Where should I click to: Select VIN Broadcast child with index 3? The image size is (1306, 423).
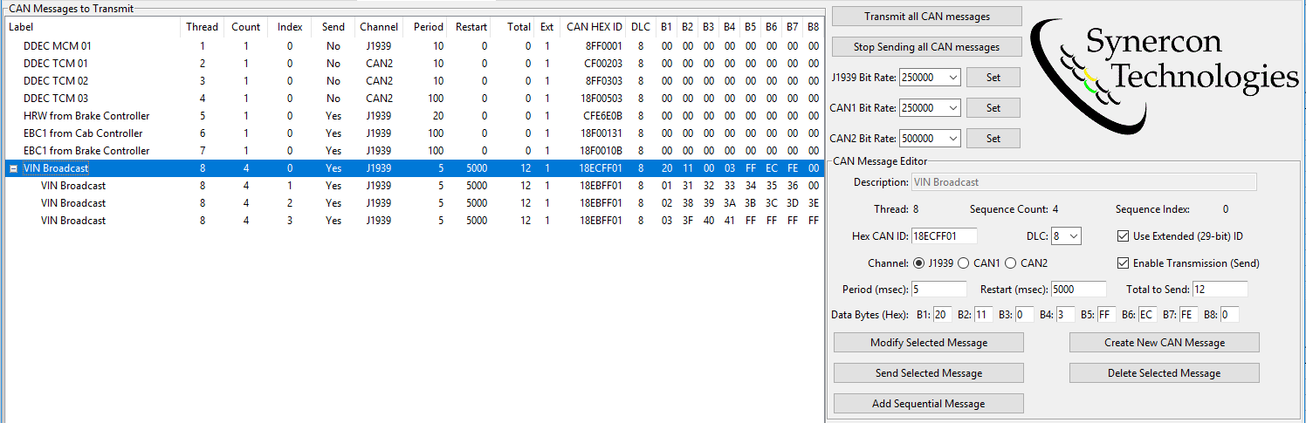tap(414, 221)
